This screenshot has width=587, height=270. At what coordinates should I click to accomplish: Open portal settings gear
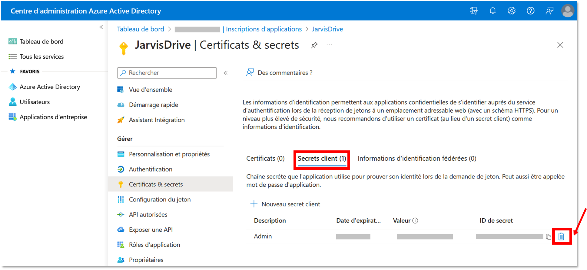(512, 11)
